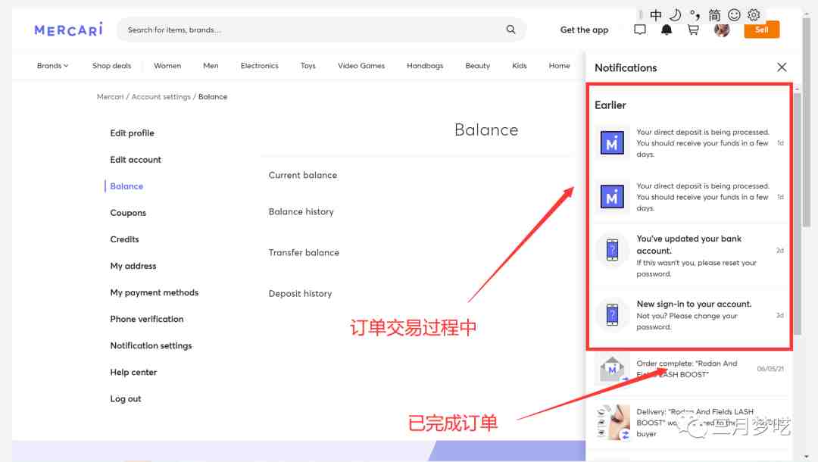The height and width of the screenshot is (462, 818).
Task: Click the Mercari logo
Action: (68, 30)
